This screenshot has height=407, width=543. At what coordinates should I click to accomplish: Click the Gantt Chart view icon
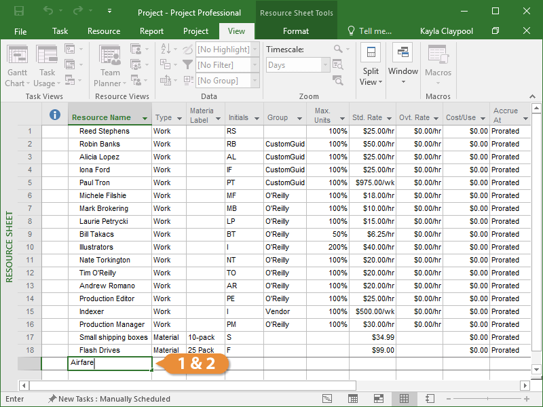click(x=16, y=66)
